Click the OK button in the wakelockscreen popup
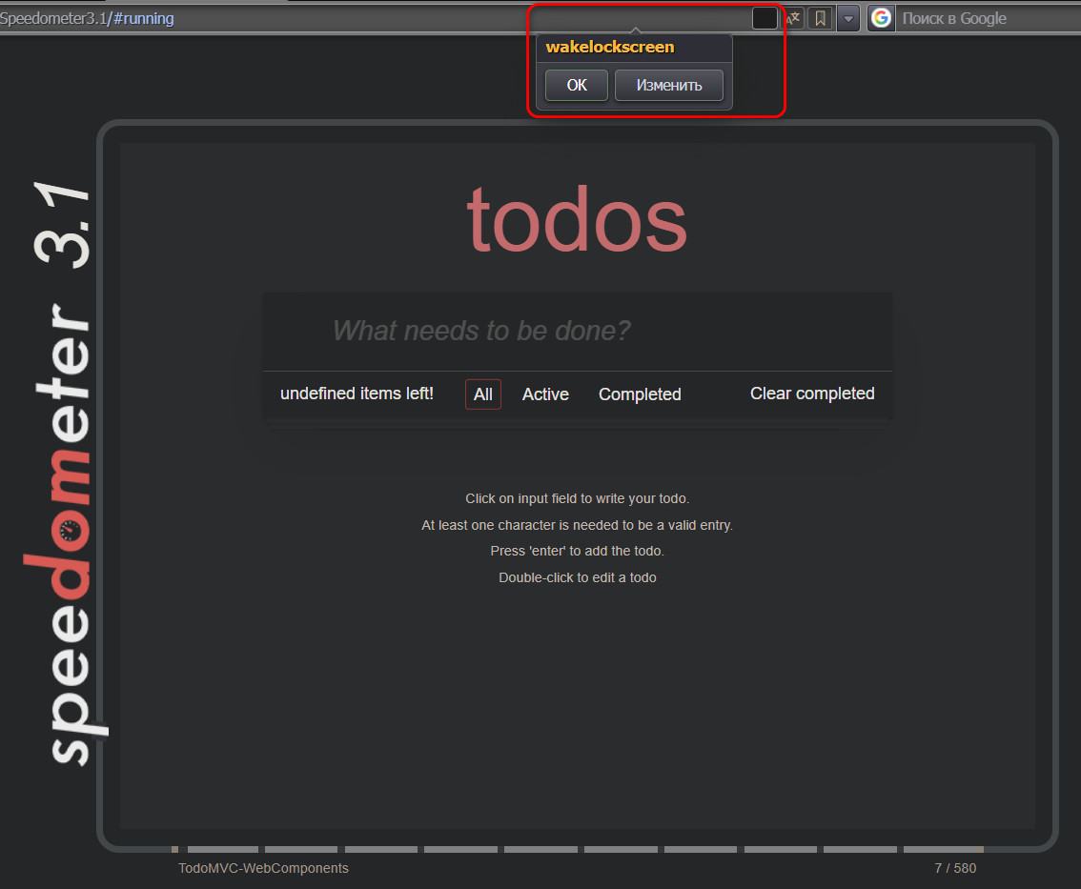Screen dimensions: 1081x889 point(577,86)
